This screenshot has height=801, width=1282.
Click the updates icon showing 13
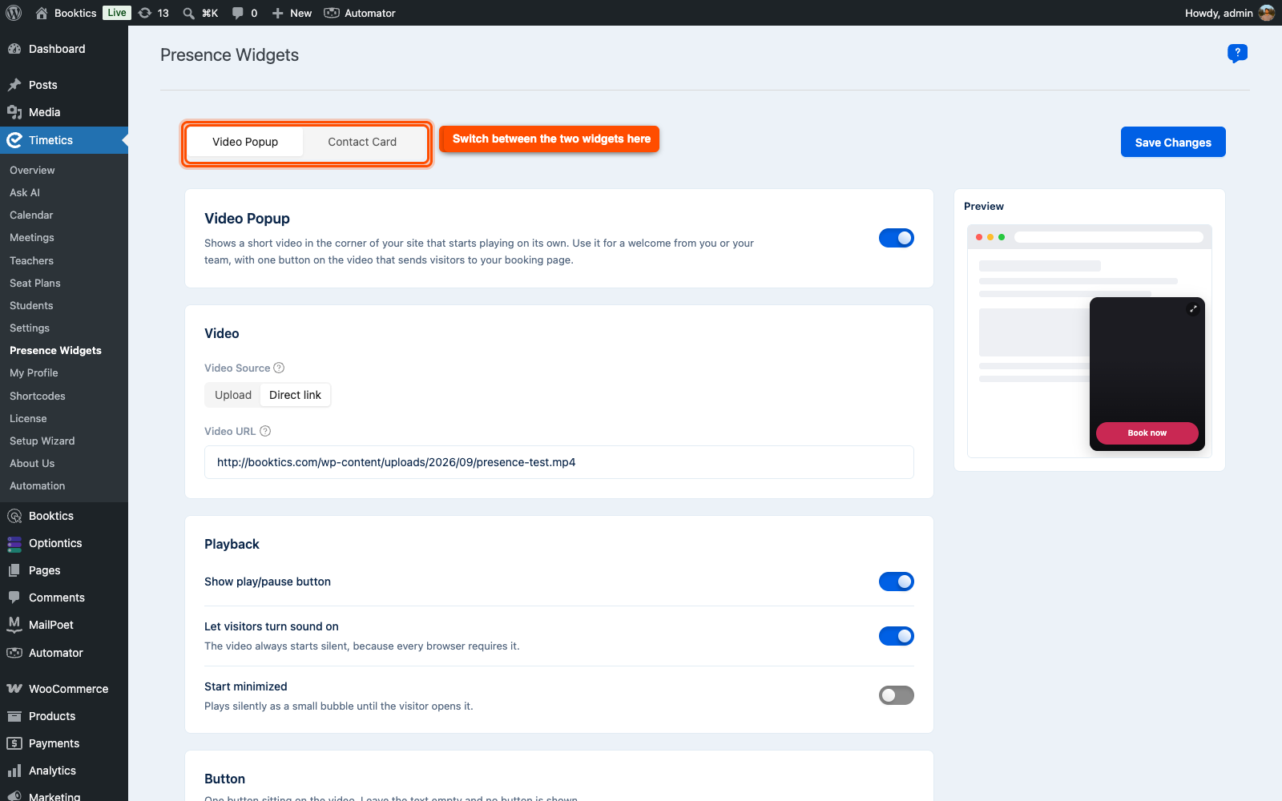145,13
